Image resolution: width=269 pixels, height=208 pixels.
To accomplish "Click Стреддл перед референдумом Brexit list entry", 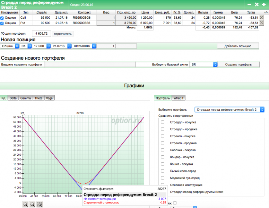I will tap(197, 192).
